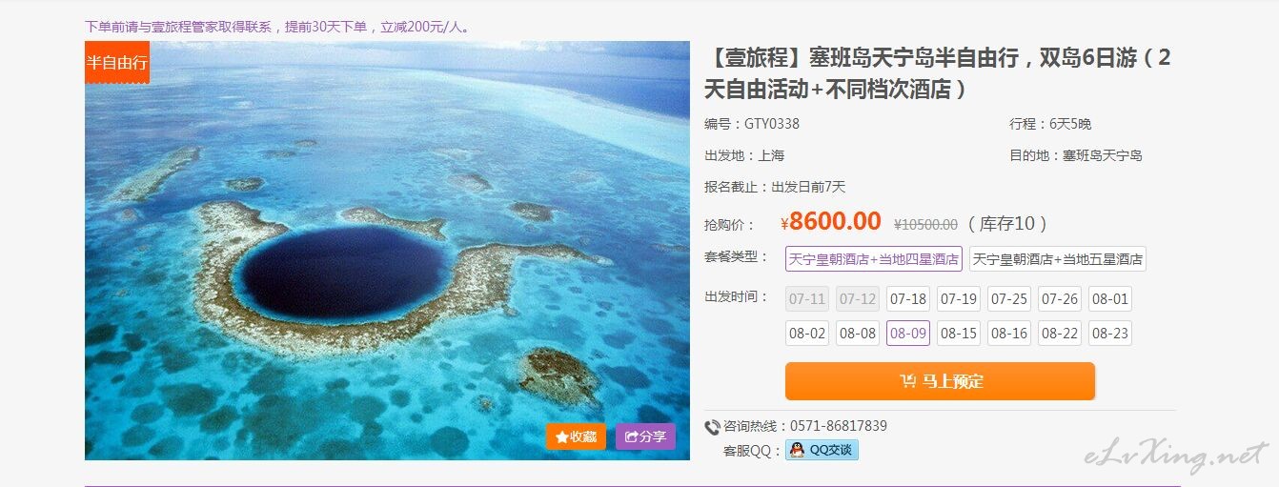Click the phone icon beside 咨询热线
The width and height of the screenshot is (1279, 487).
[x=712, y=427]
